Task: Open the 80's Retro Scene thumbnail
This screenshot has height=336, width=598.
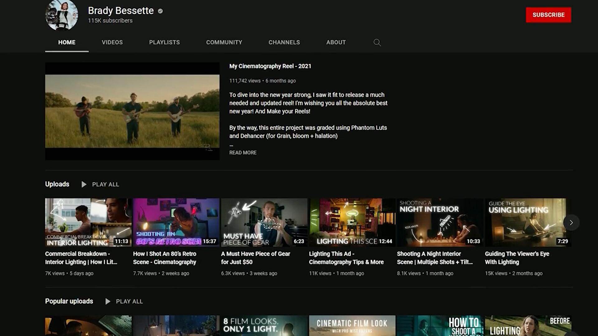Action: [176, 222]
